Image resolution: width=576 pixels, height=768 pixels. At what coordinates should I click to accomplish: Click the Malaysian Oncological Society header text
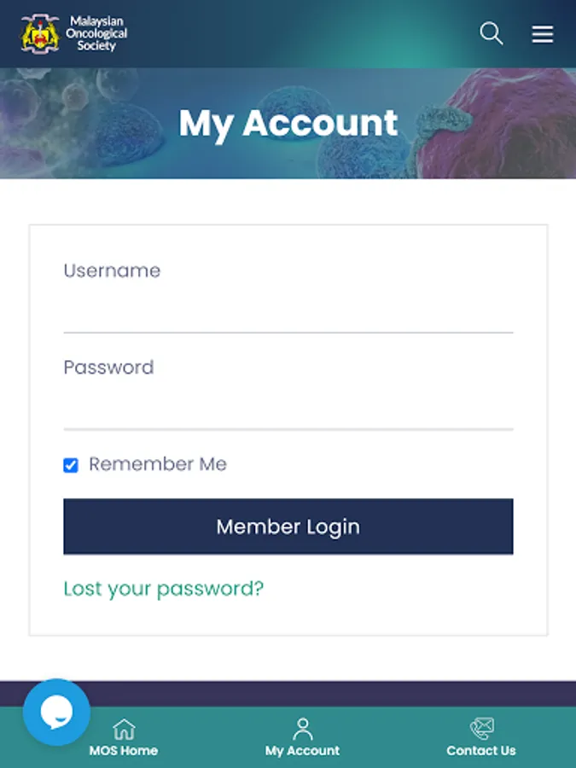pyautogui.click(x=96, y=33)
